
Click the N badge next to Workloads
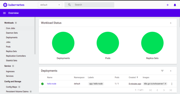pos(16,23)
